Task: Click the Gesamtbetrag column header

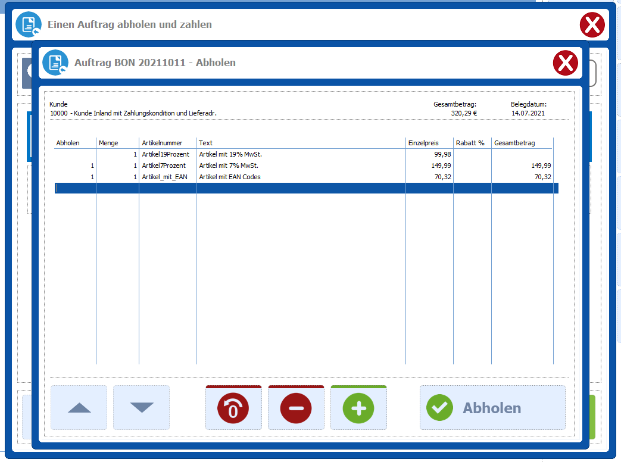Action: coord(514,143)
